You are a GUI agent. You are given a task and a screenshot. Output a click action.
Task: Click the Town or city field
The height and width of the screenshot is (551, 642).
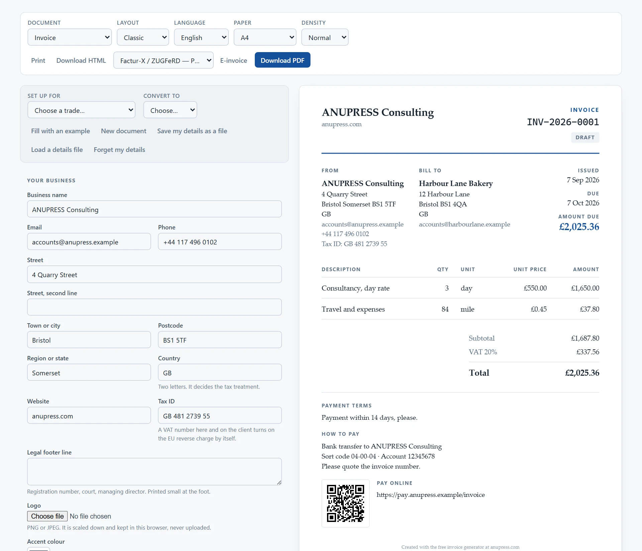[x=89, y=340]
